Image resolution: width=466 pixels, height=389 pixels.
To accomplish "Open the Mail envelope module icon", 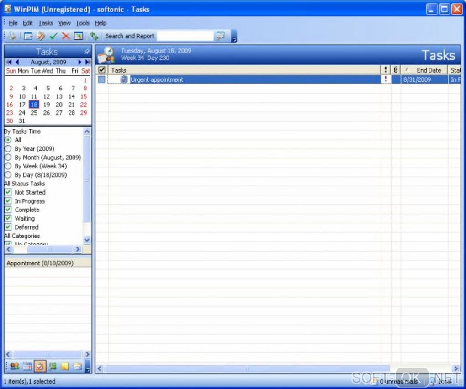I will click(78, 366).
